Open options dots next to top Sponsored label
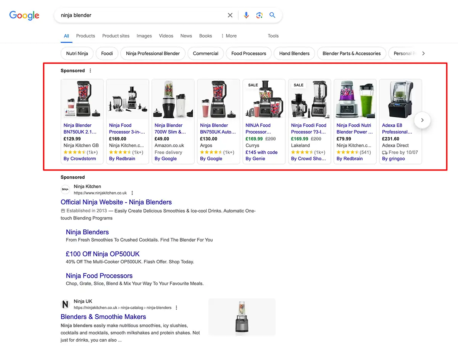 tap(90, 71)
